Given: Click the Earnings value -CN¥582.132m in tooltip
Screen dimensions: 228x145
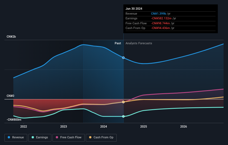Looking at the screenshot, I should click(x=161, y=18).
